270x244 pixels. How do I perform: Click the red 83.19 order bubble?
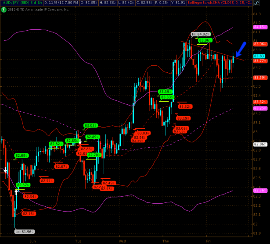click(183, 118)
